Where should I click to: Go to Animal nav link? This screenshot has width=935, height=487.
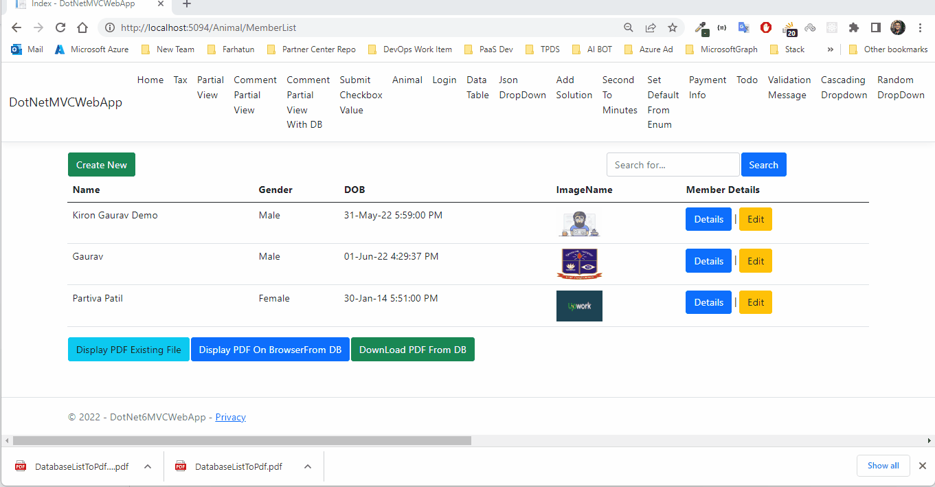pos(407,80)
